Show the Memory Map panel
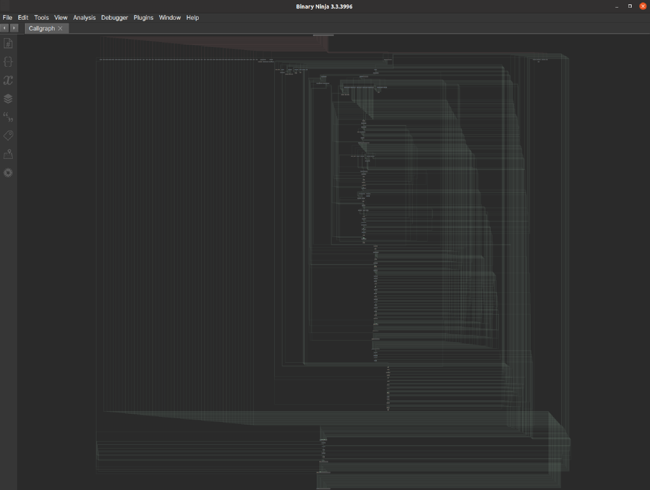The width and height of the screenshot is (650, 490). tap(8, 154)
